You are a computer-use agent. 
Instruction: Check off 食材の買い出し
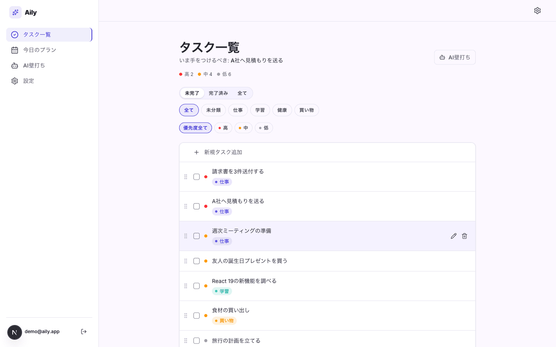[197, 315]
